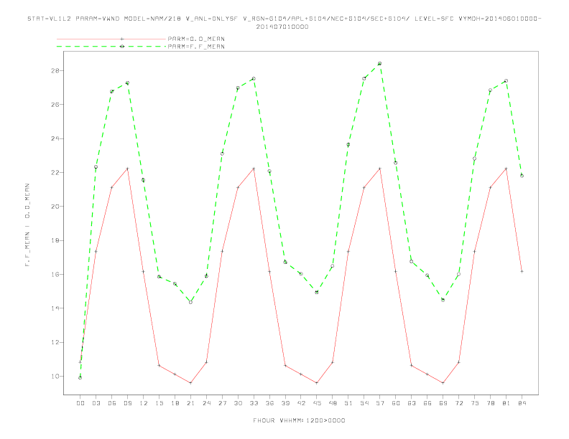
Task: Click x-axis tick label 69
Action: tap(443, 403)
